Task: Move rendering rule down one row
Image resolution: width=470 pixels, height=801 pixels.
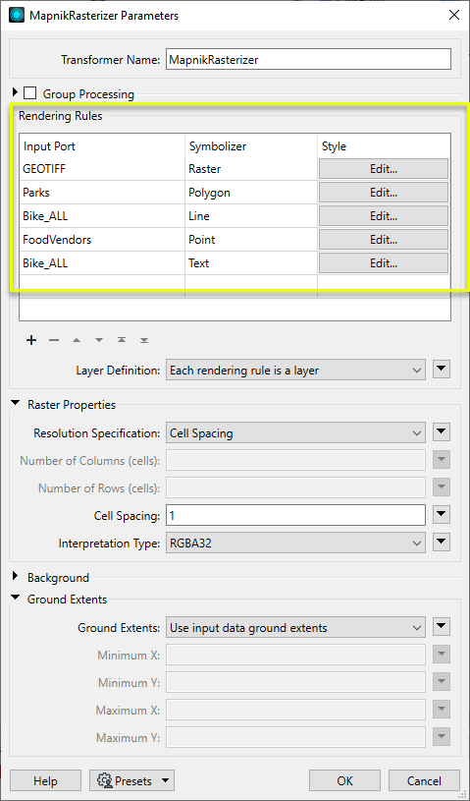Action: click(x=99, y=340)
